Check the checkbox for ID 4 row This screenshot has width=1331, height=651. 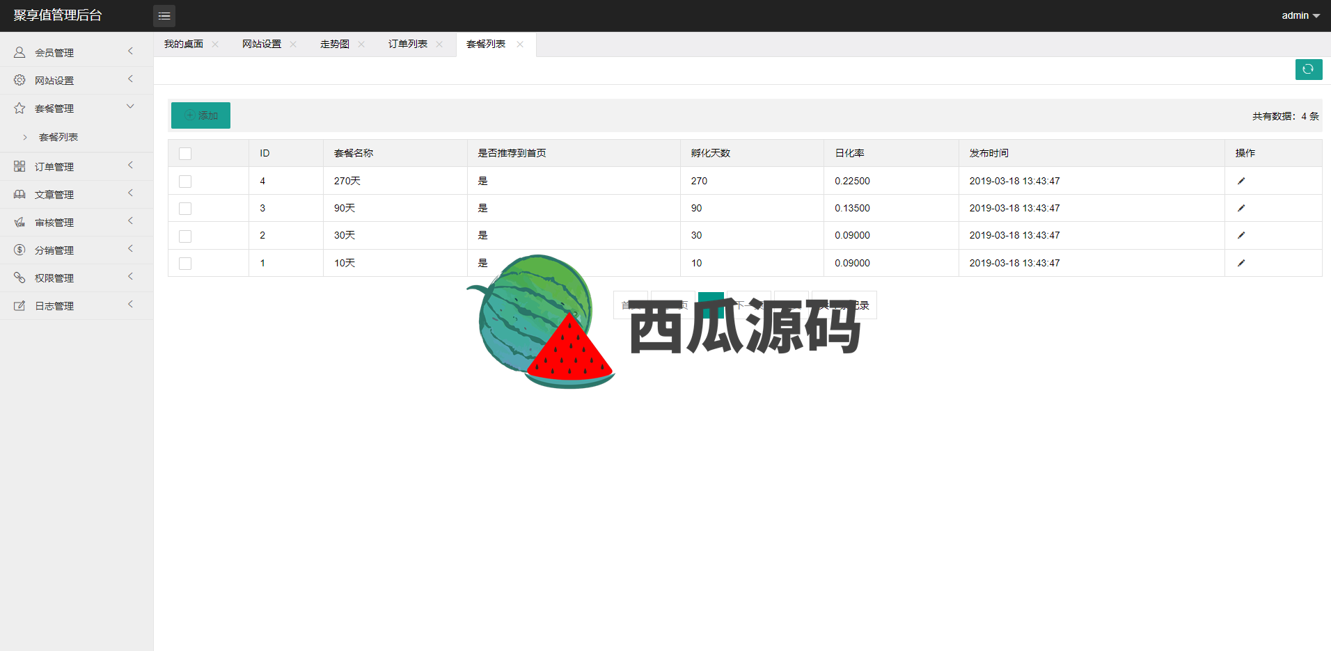(185, 182)
